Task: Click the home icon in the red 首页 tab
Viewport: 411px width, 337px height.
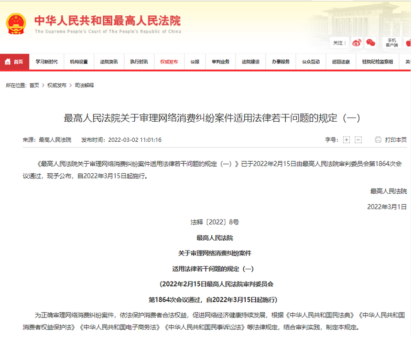Action: pyautogui.click(x=8, y=62)
